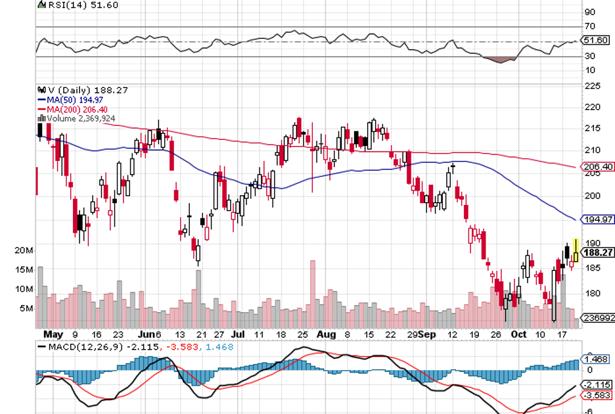Screen dimensions: 615x414
Task: Click the 236992 volume flag on right axis
Action: (x=598, y=317)
